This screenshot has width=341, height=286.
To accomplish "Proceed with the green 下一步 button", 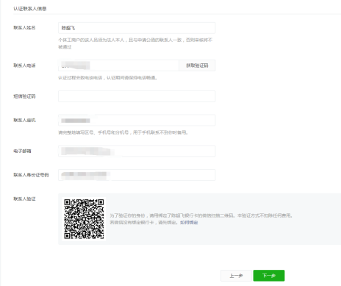I will 269,276.
